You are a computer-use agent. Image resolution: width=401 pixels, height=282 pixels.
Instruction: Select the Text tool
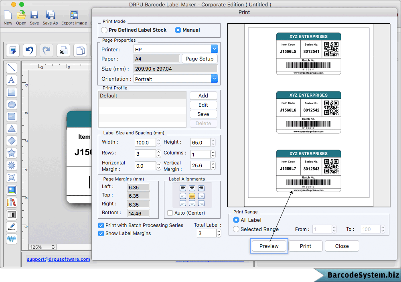tap(12, 80)
